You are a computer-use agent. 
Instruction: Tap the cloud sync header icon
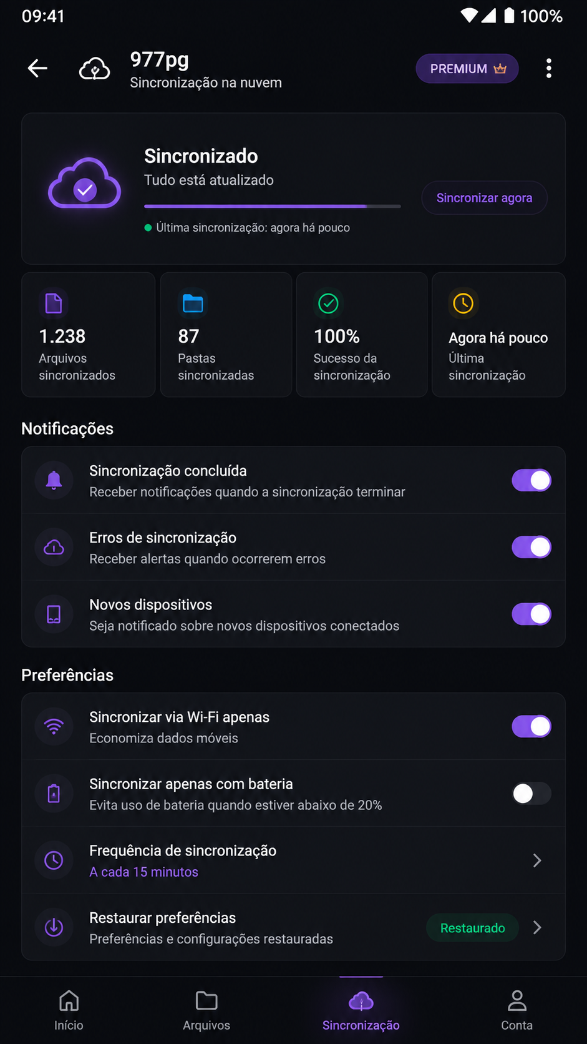pos(95,69)
